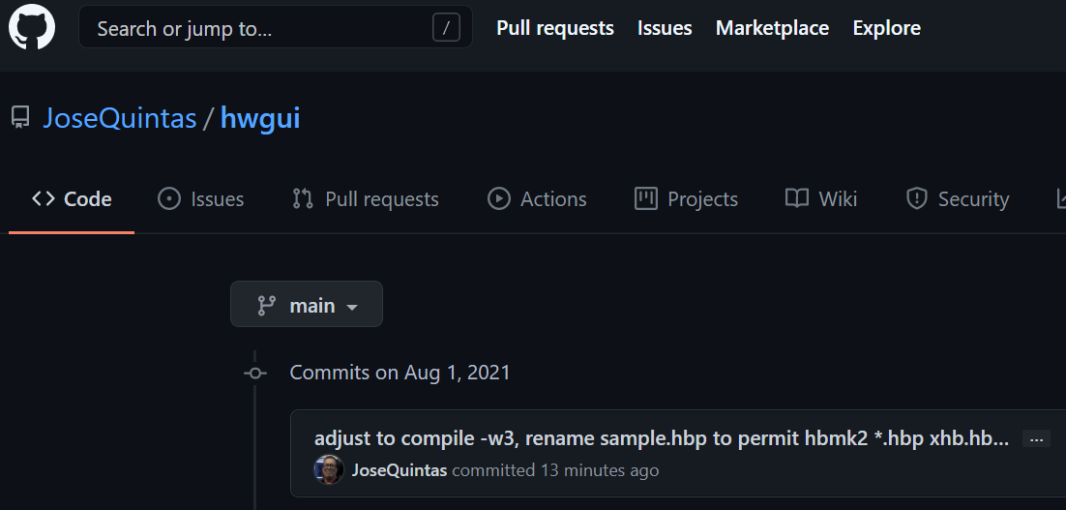Open the 'adjust to compile -w3' commit
Screen dimensions: 1066x510
661,438
